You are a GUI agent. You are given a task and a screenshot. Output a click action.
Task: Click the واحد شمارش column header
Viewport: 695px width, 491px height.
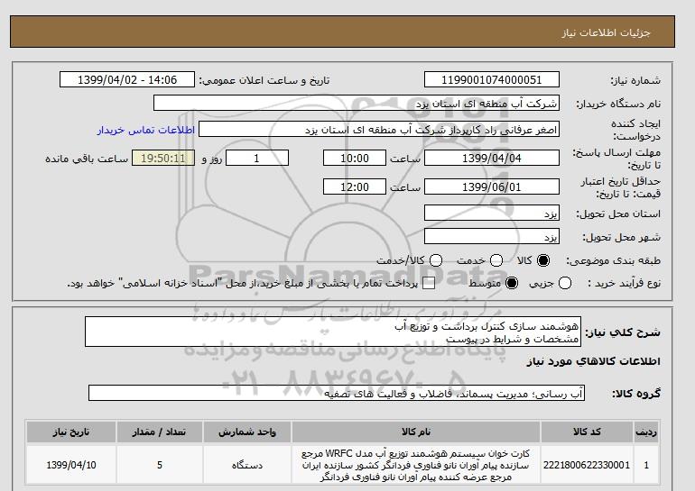(x=247, y=432)
